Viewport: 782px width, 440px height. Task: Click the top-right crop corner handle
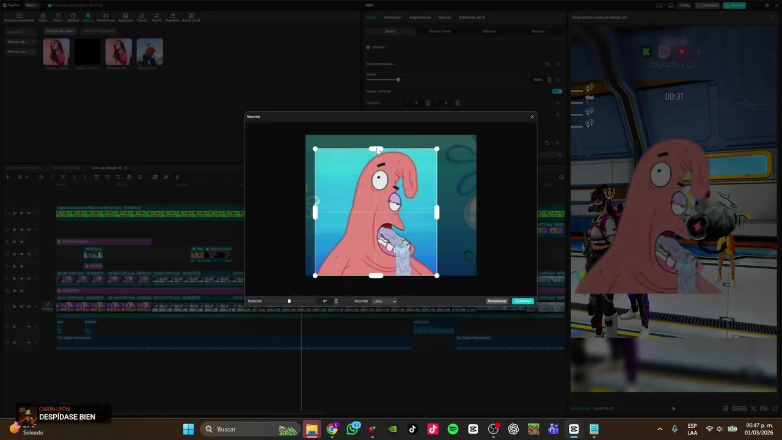(436, 149)
